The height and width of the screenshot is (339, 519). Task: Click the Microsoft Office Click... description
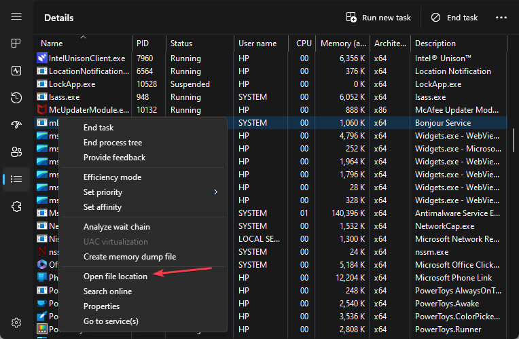pos(457,265)
